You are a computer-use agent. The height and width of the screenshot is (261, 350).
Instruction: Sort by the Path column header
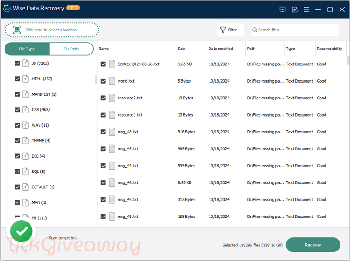pos(265,49)
